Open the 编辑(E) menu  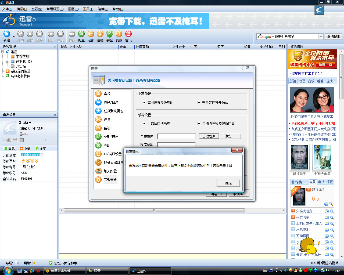click(22, 9)
